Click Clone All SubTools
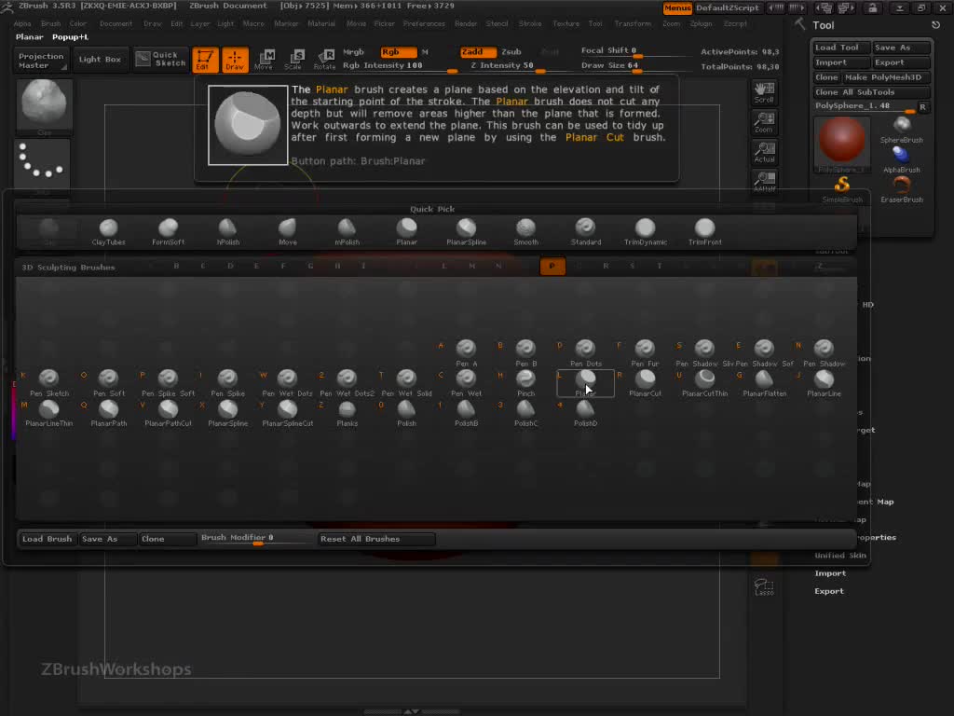Screen dimensions: 954x716 pyautogui.click(x=871, y=92)
